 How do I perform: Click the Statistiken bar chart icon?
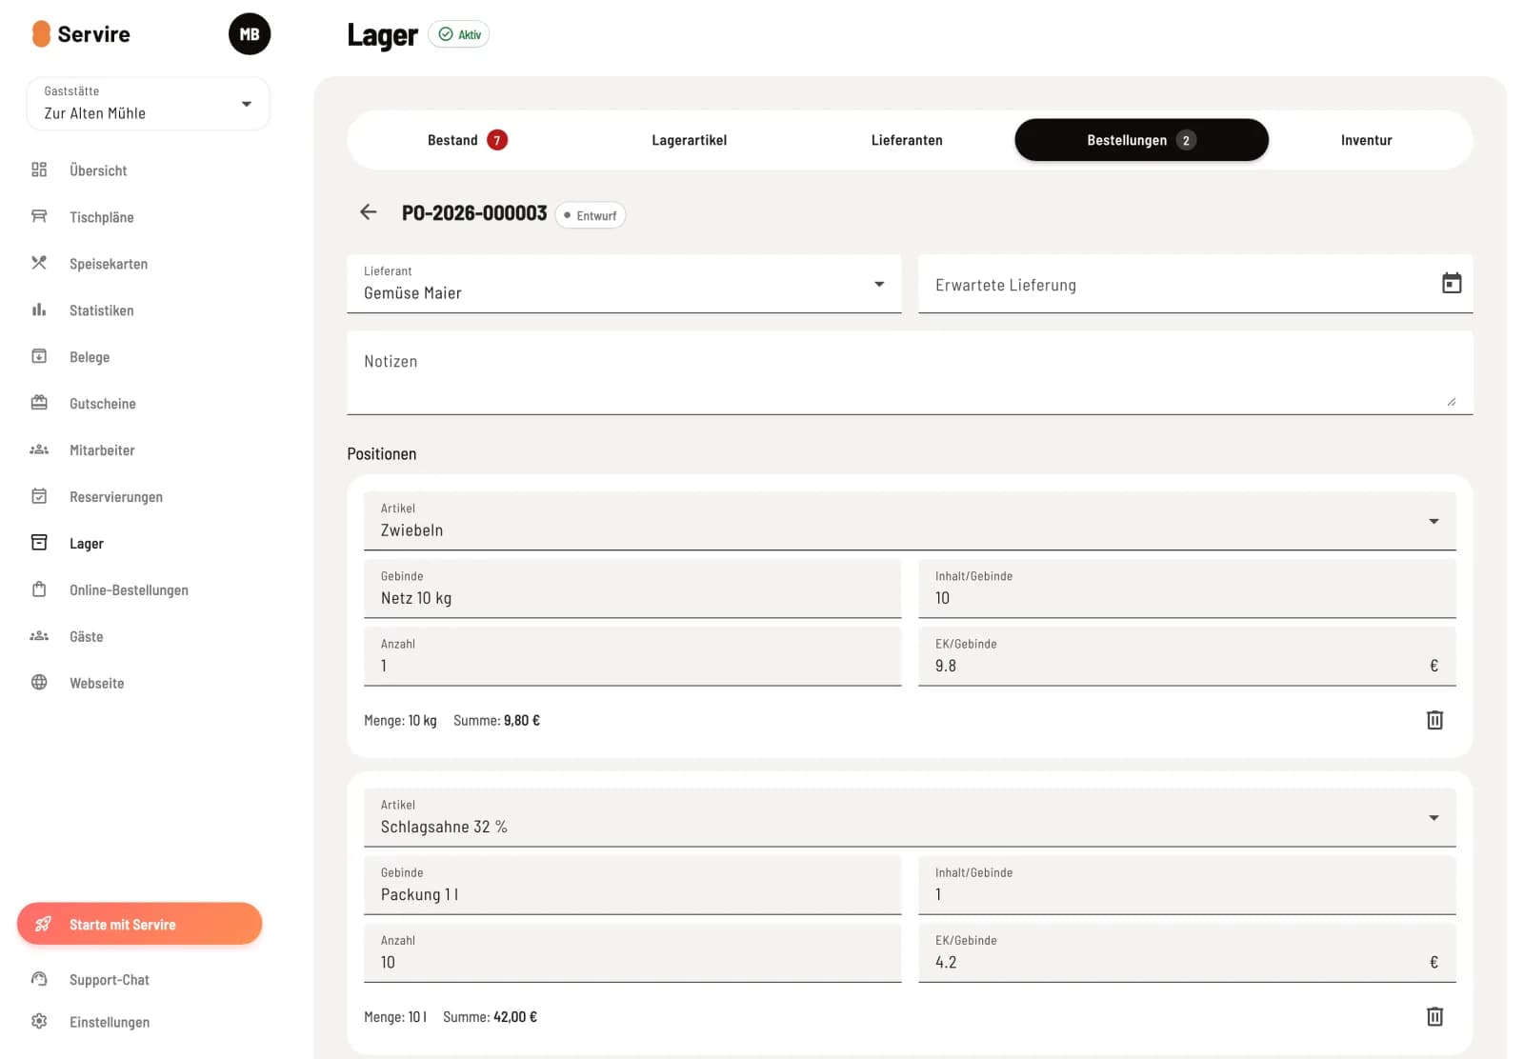39,310
